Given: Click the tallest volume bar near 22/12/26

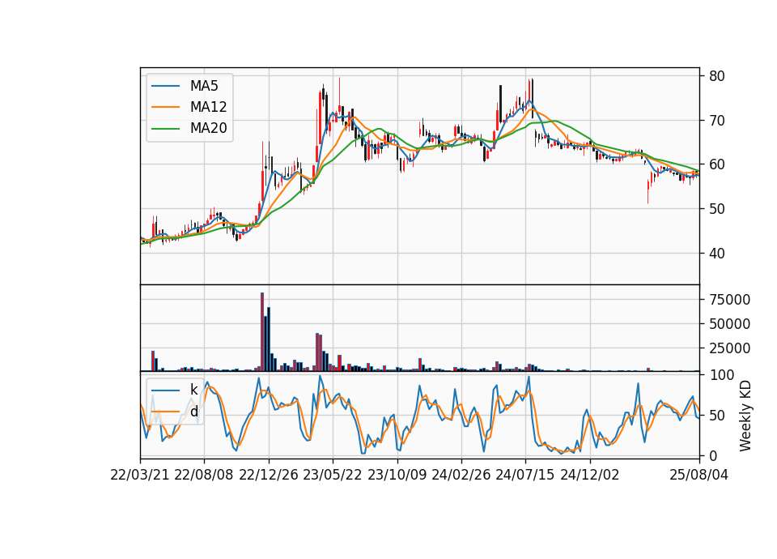Looking at the screenshot, I should coord(262,332).
